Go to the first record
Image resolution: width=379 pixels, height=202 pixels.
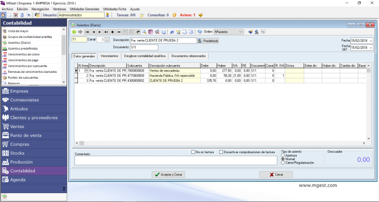click(x=87, y=32)
